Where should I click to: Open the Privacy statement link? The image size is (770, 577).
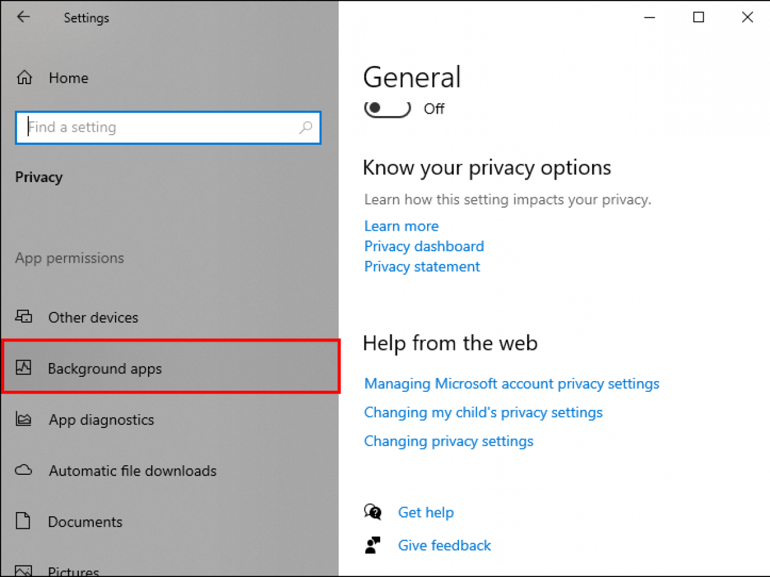click(x=422, y=267)
